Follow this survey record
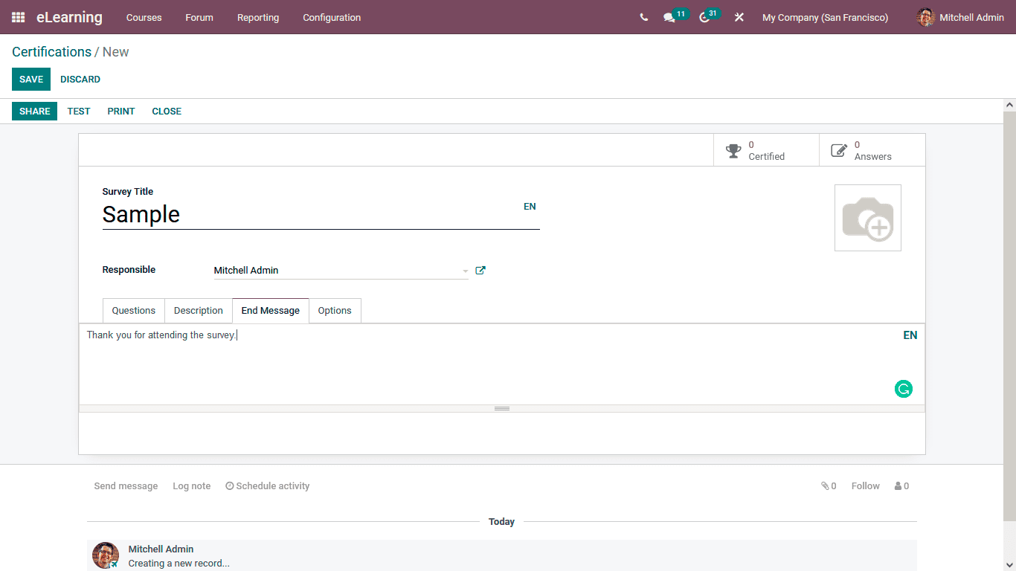Image resolution: width=1016 pixels, height=571 pixels. coord(865,485)
